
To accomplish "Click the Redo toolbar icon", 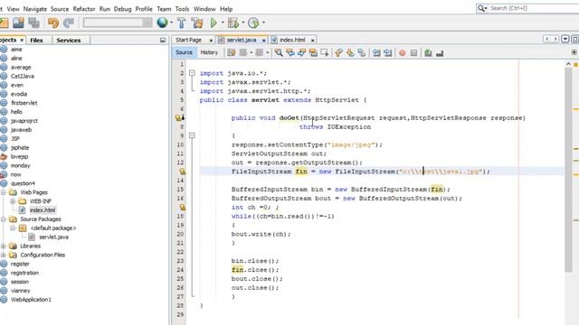I will 69,23.
